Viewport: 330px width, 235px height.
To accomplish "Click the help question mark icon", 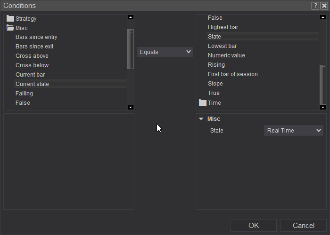I will [315, 6].
